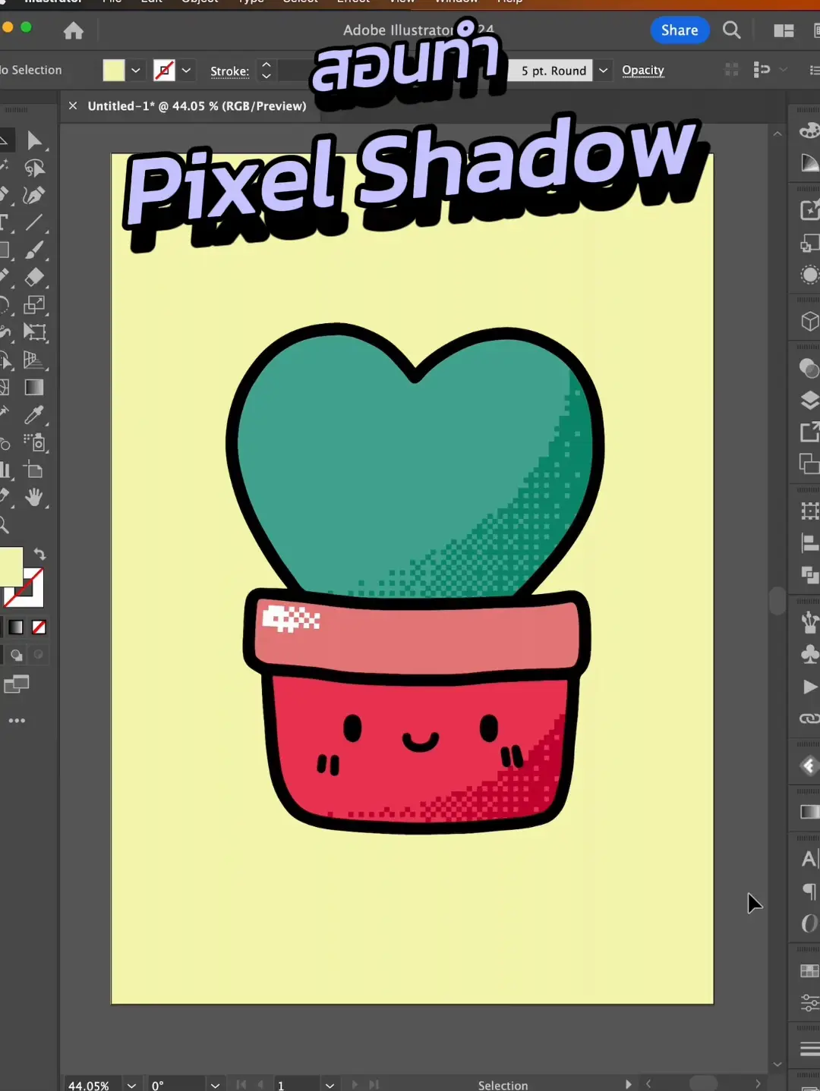Image resolution: width=820 pixels, height=1091 pixels.
Task: Select the Eyedropper tool
Action: point(34,416)
